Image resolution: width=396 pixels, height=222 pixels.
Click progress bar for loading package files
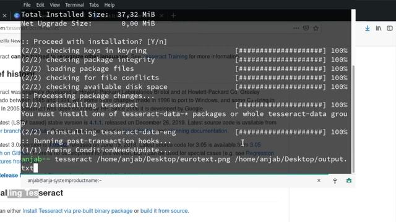[280, 68]
